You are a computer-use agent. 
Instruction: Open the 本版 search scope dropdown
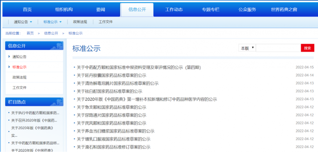point(247,48)
